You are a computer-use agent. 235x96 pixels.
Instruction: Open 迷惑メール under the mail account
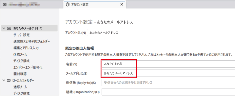20,54
